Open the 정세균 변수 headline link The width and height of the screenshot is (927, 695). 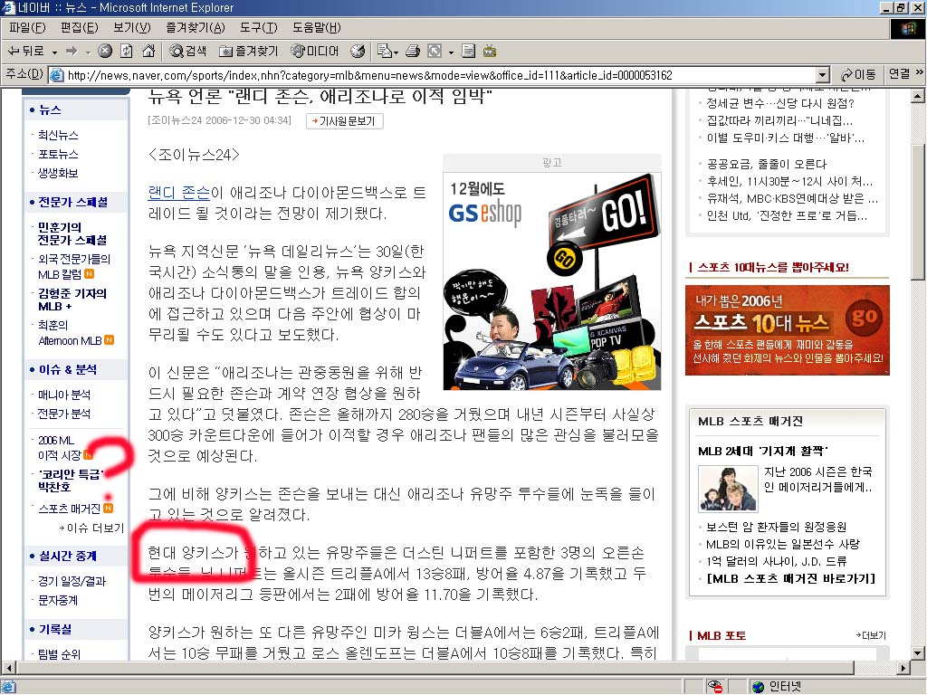click(780, 103)
